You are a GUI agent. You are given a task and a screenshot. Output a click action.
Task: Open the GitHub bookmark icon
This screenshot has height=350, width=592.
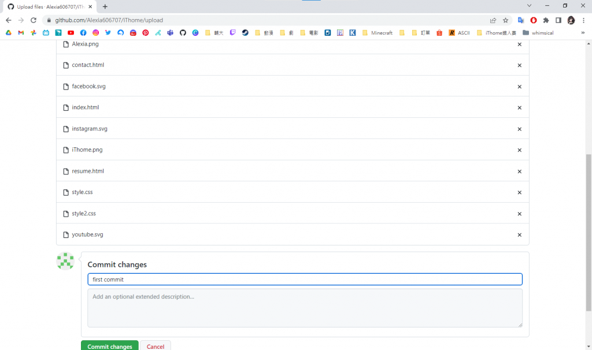tap(183, 33)
